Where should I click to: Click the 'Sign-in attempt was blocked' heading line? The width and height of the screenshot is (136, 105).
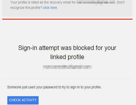pyautogui.click(x=67, y=48)
